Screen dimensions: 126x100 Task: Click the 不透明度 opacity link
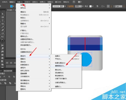click(70, 6)
